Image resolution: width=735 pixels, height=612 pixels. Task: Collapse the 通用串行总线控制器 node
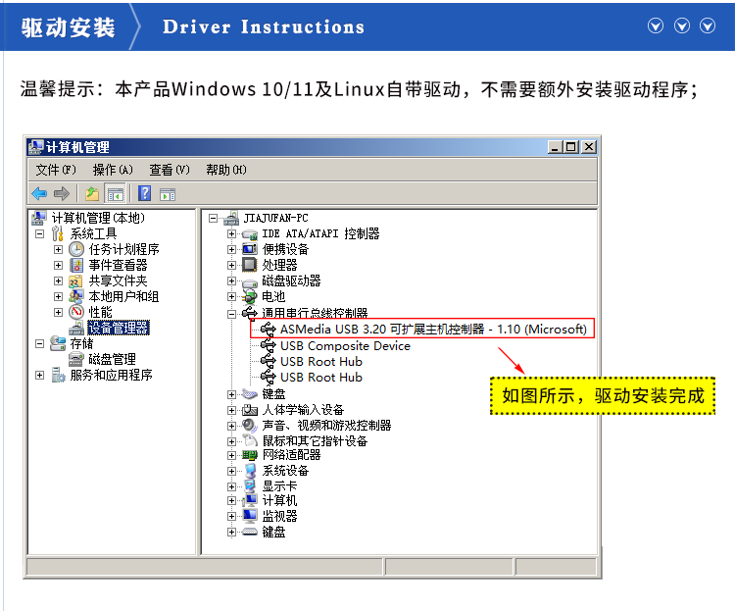[x=231, y=314]
